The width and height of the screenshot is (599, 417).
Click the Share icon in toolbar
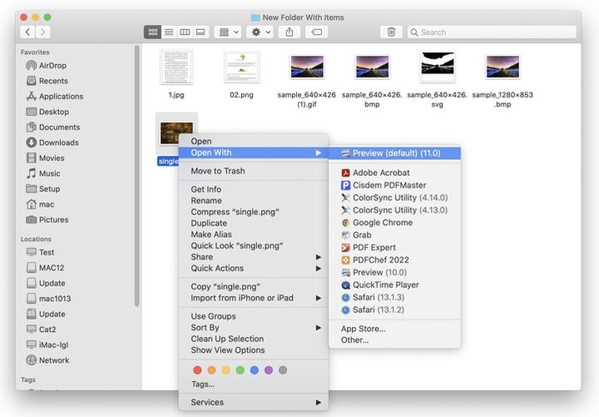[289, 32]
